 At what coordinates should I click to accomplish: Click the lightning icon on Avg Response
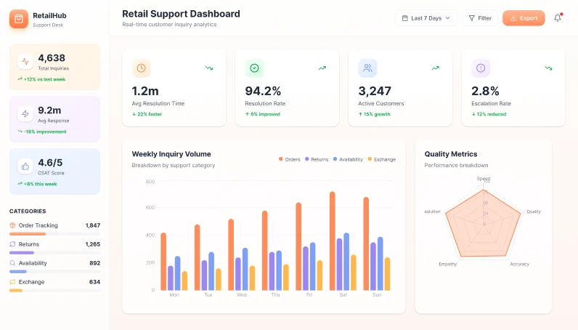pos(25,113)
